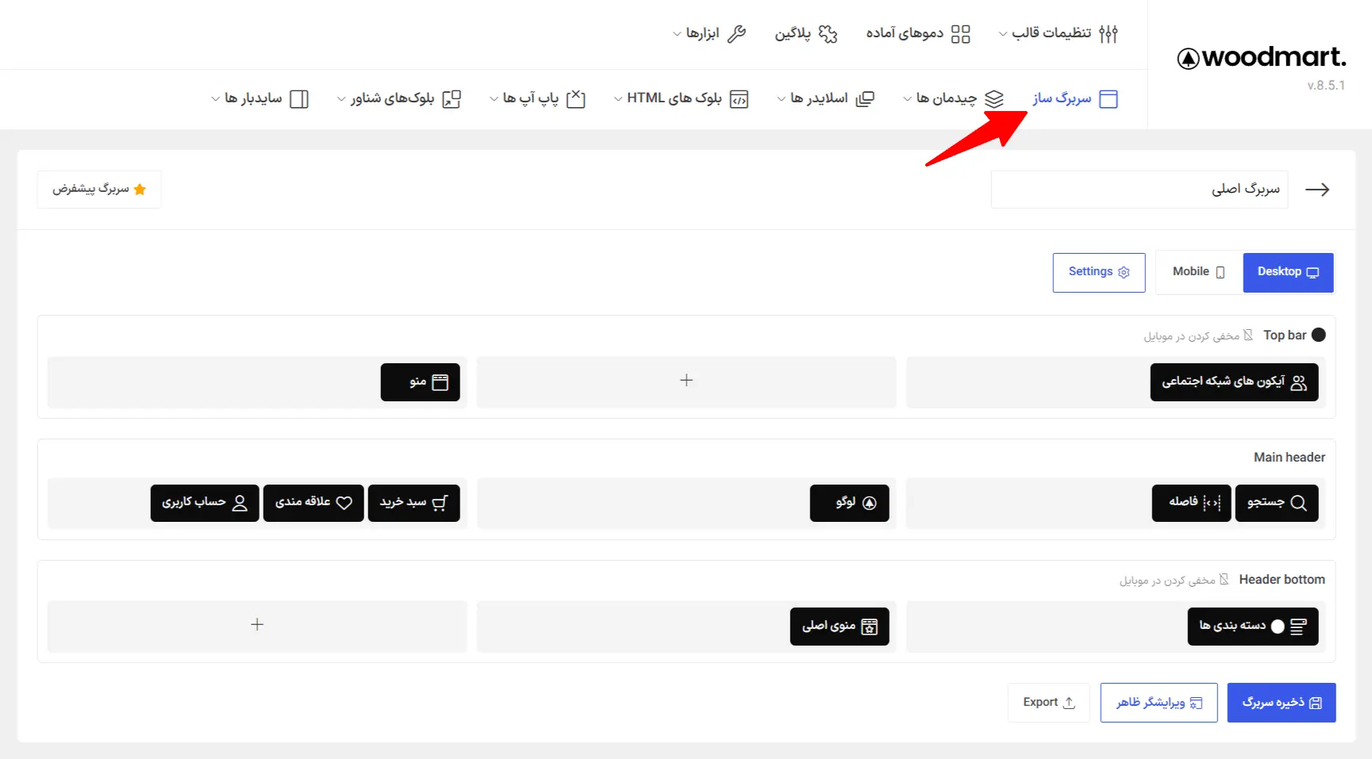Select the لوگو logo element

pos(849,503)
